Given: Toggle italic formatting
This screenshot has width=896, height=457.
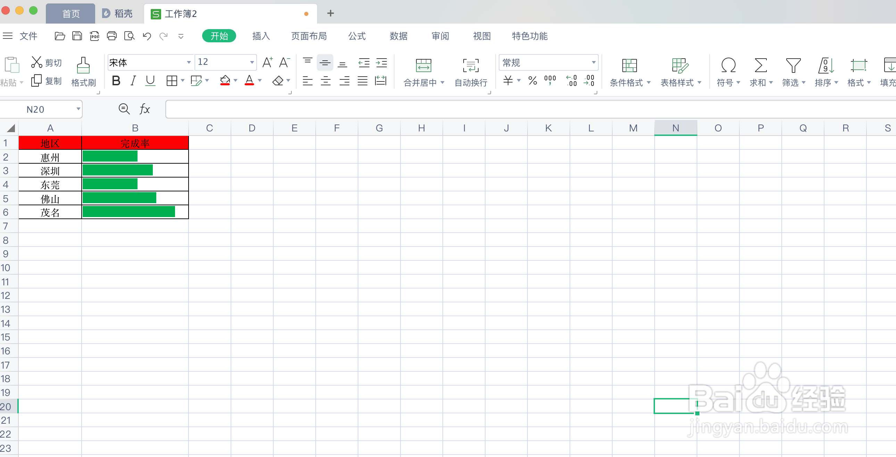Looking at the screenshot, I should [133, 81].
